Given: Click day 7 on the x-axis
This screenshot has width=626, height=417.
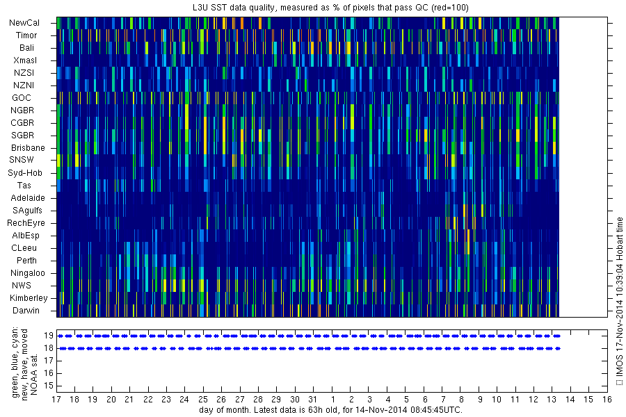Looking at the screenshot, I should [443, 400].
